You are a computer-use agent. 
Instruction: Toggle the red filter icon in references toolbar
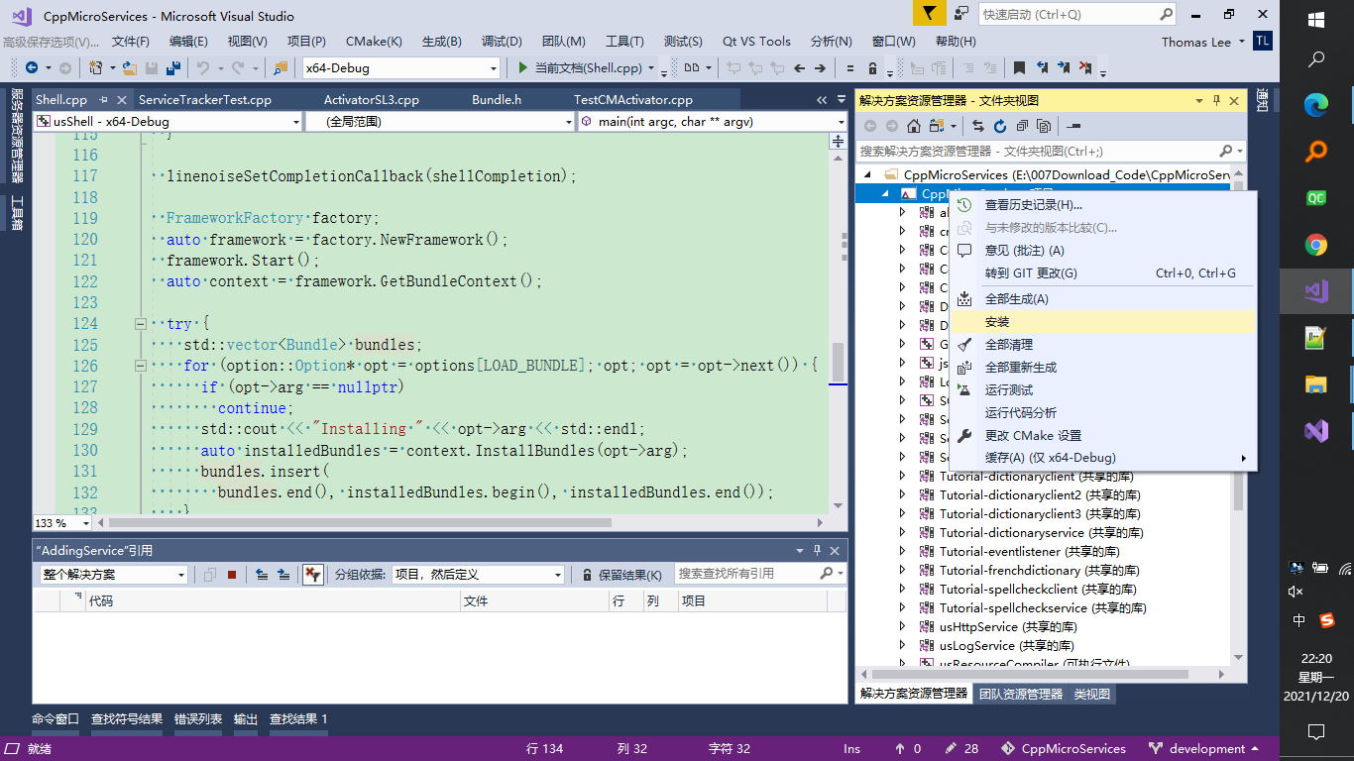click(313, 573)
